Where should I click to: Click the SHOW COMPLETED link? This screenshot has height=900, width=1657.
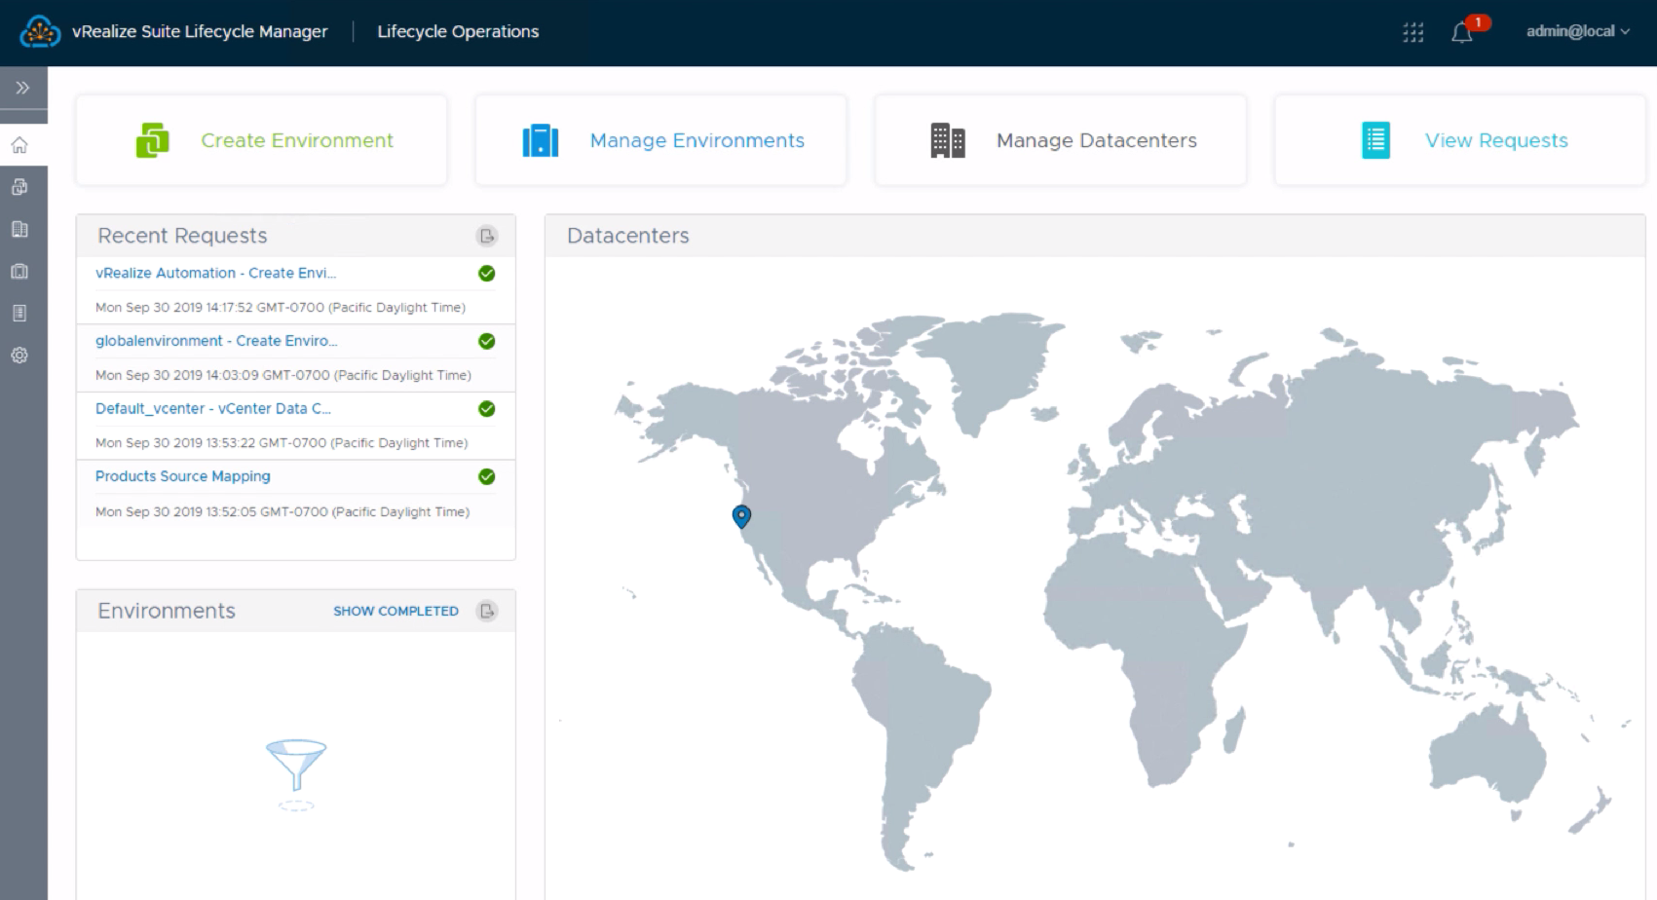(x=395, y=611)
